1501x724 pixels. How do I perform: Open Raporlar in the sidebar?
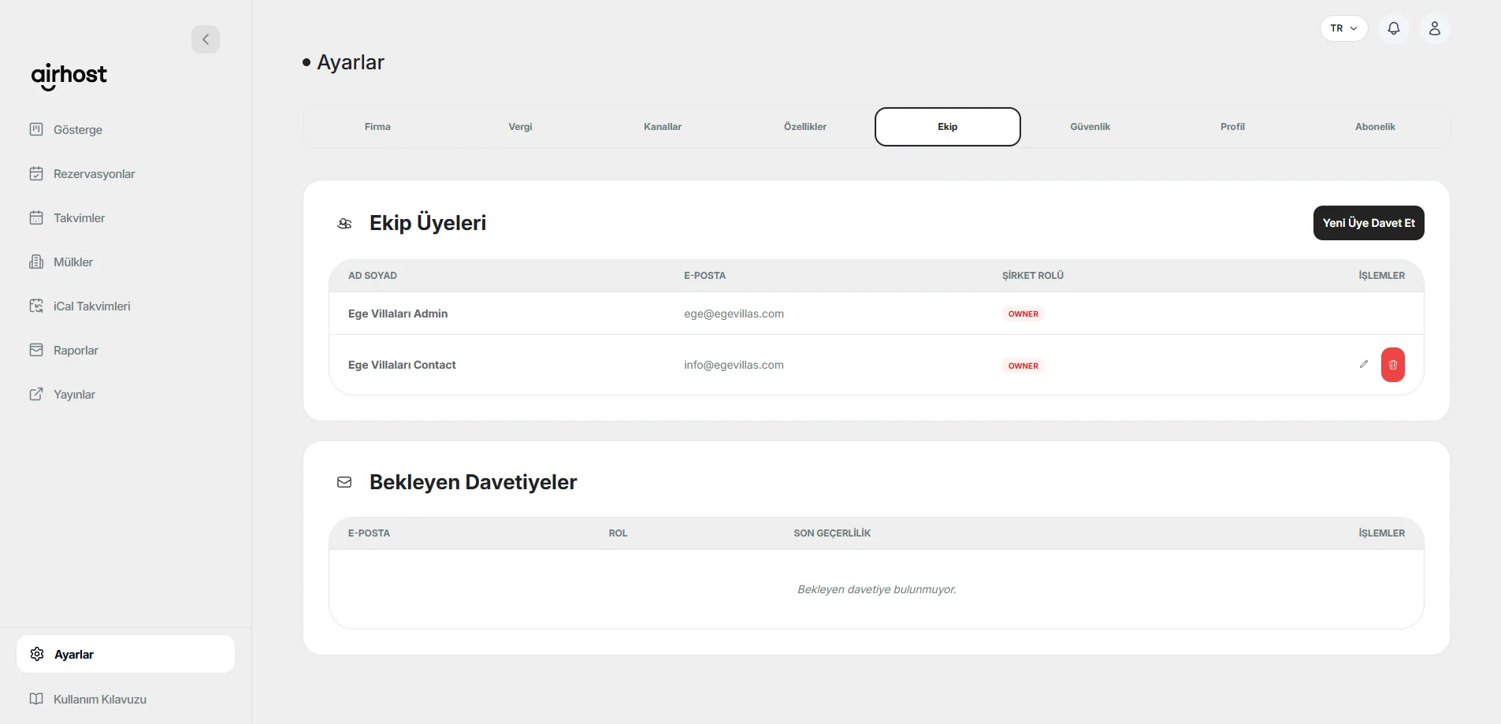(126, 350)
